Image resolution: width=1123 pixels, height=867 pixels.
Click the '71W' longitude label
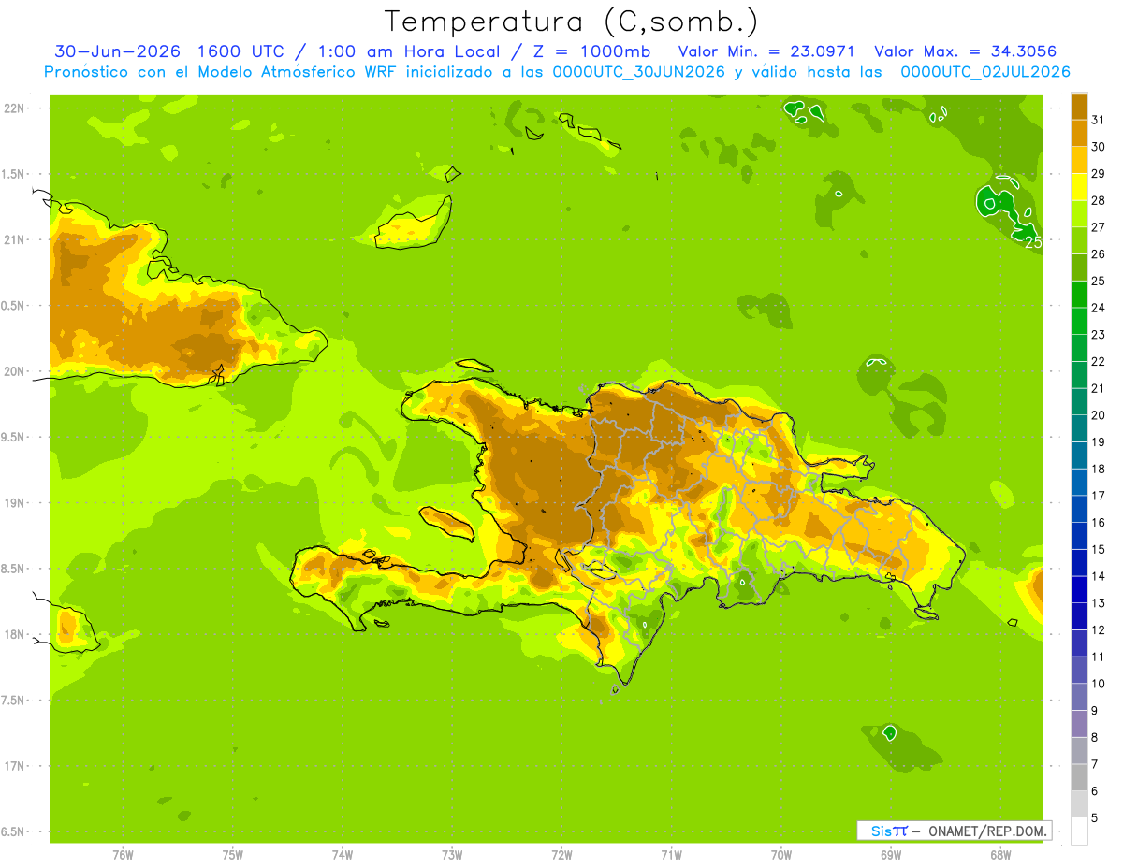tap(671, 855)
